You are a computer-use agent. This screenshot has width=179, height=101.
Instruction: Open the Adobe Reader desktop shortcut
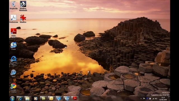[14, 33]
